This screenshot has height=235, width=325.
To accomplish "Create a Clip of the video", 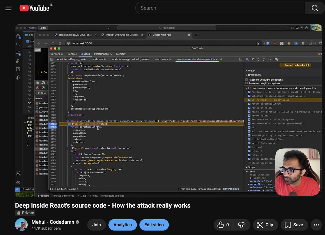I will point(265,225).
